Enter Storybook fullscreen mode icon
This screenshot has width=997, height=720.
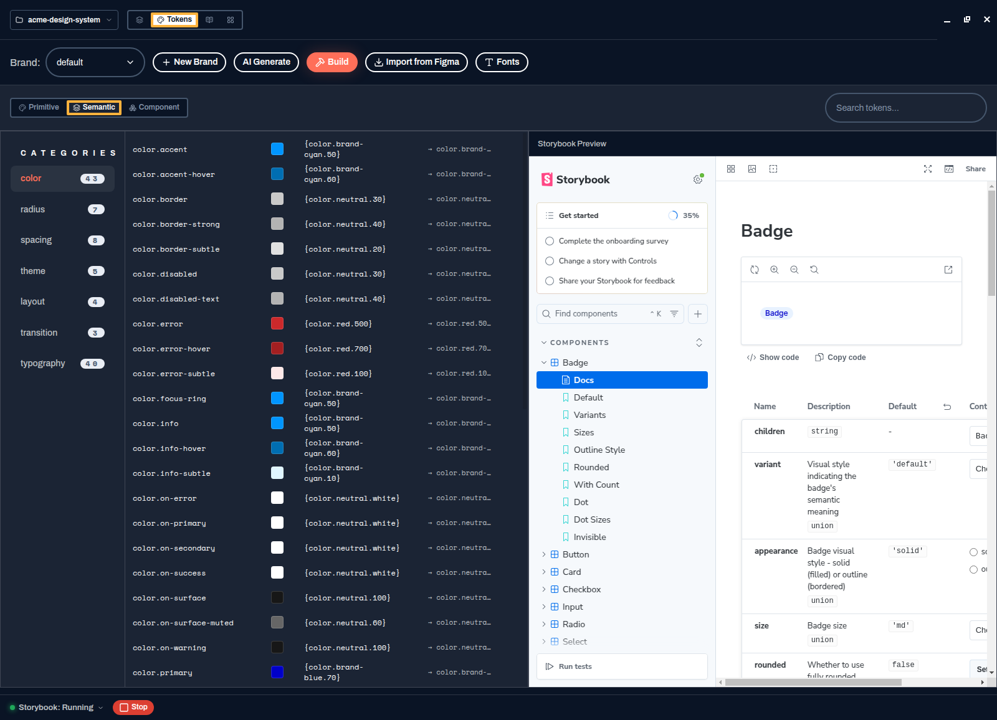[x=928, y=169]
